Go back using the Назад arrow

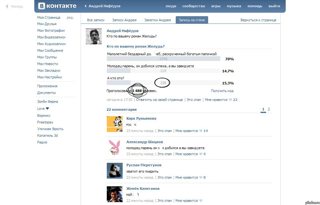click(x=14, y=6)
